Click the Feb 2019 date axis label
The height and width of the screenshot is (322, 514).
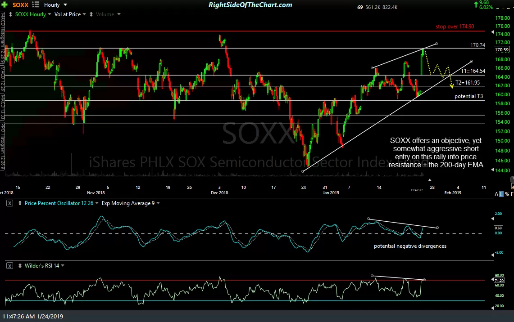(x=453, y=193)
